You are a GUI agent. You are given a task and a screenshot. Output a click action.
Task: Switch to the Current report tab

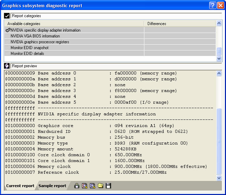coord(20,186)
